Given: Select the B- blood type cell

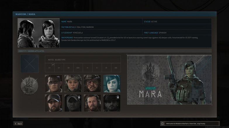Looking at the screenshot, I should click(106, 68).
